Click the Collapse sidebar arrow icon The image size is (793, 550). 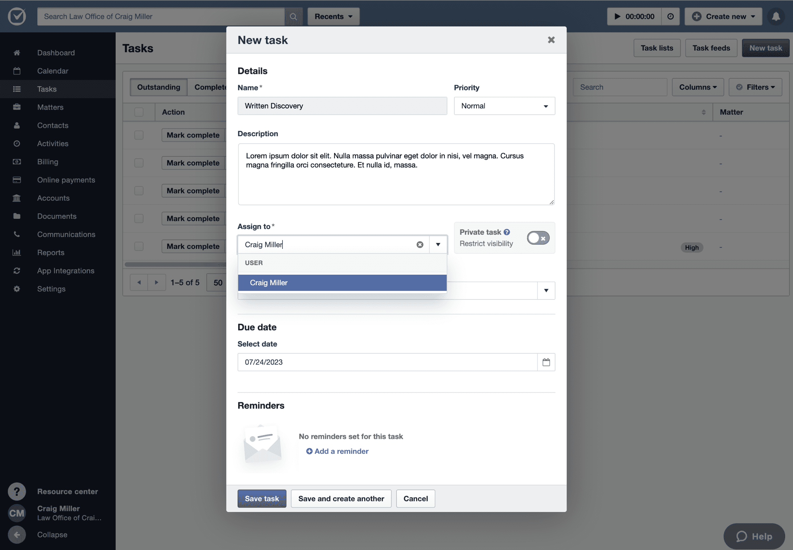17,535
